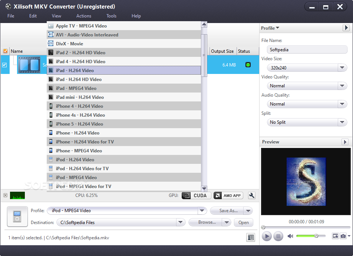Select iPhone - H.264 Video for TV profile

[124, 142]
